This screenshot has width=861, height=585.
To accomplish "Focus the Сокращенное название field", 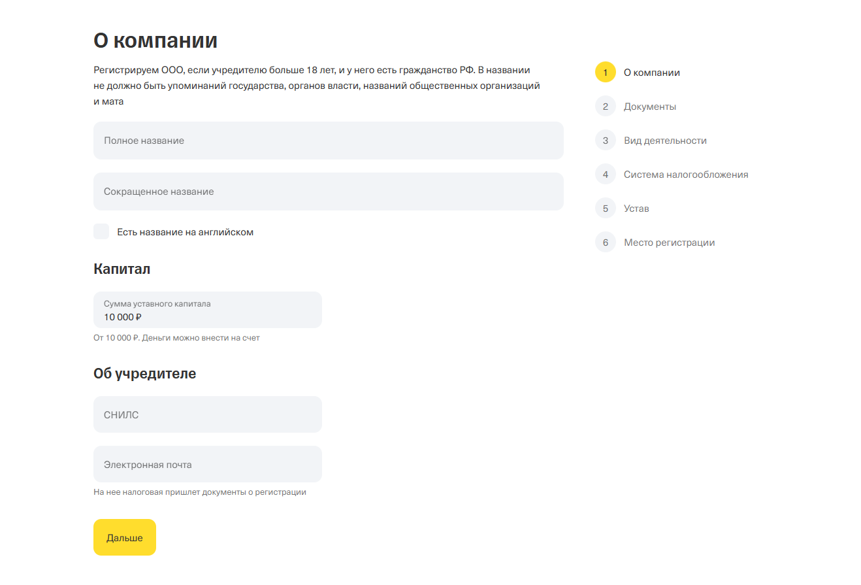I will pos(328,192).
